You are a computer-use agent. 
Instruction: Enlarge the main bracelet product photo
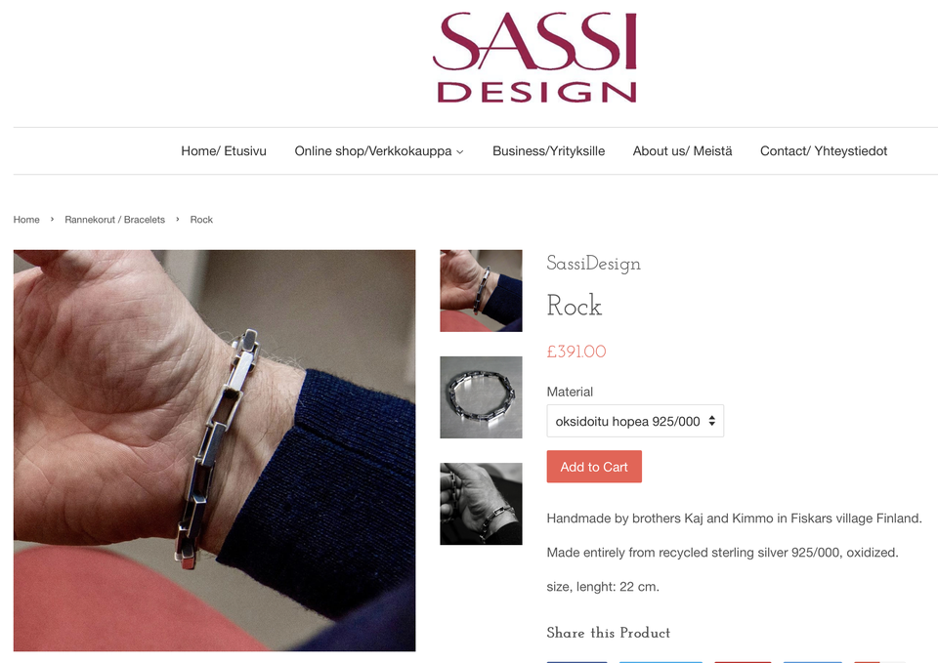pyautogui.click(x=214, y=450)
